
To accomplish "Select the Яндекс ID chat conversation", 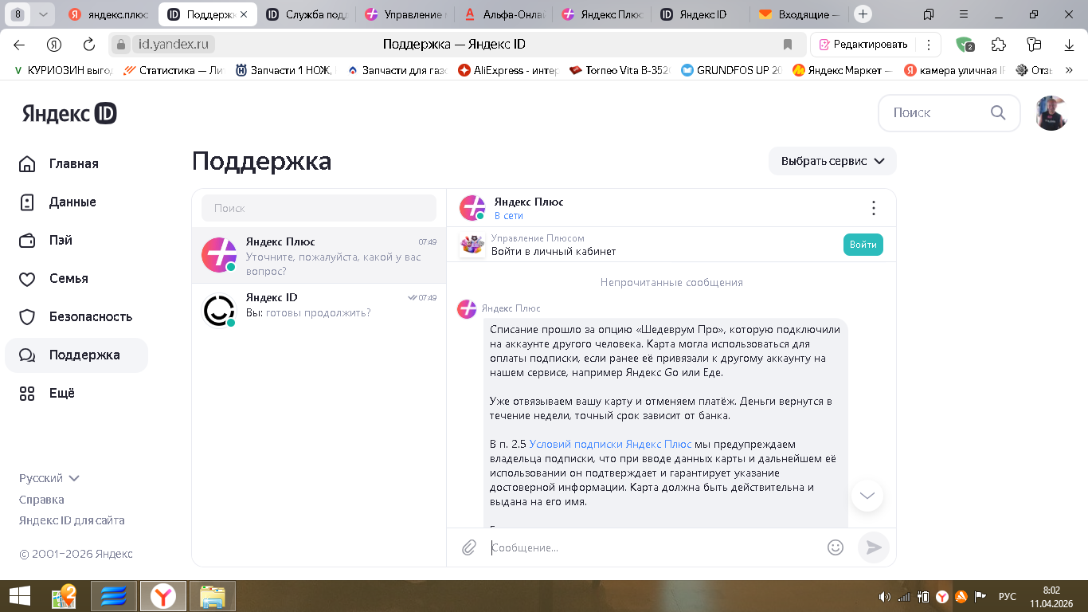I will (x=319, y=312).
